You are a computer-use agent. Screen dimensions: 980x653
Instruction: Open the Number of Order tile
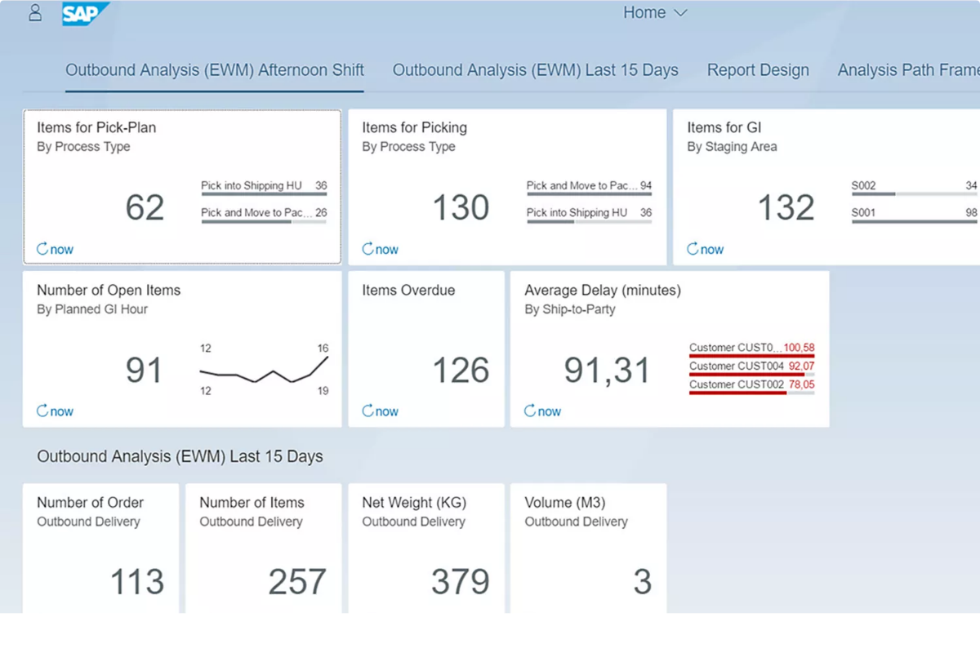(x=100, y=547)
